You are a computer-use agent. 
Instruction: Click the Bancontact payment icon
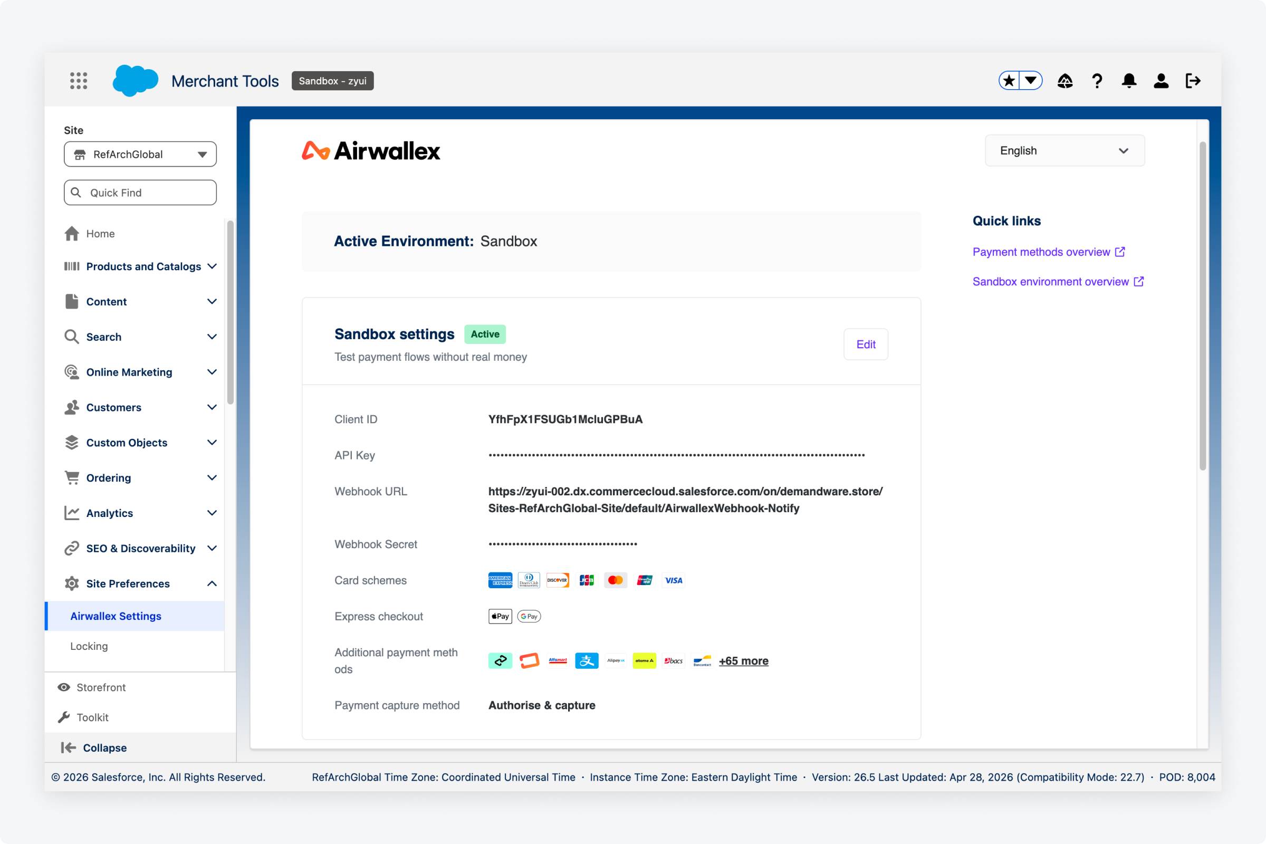tap(703, 660)
